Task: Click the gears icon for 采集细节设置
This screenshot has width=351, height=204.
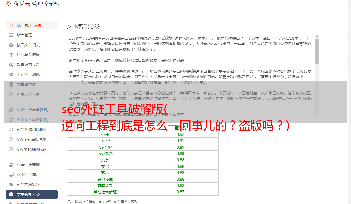Action: tap(11, 65)
